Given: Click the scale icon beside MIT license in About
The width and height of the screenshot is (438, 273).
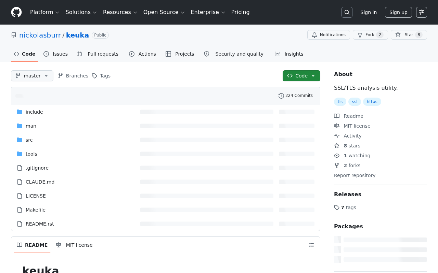Looking at the screenshot, I should pyautogui.click(x=337, y=126).
